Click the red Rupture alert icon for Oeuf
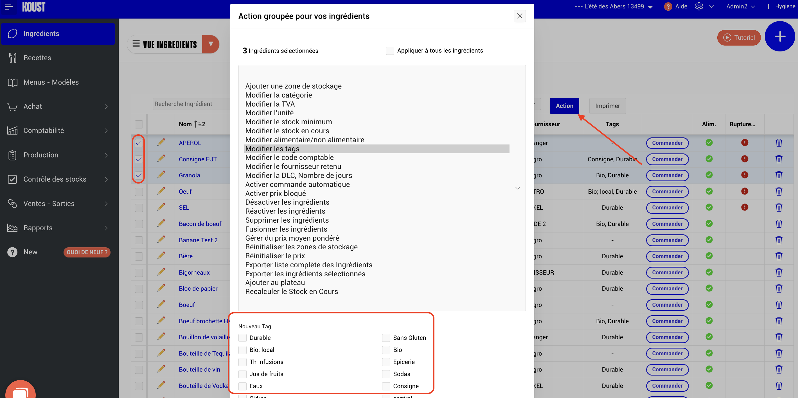 [744, 191]
